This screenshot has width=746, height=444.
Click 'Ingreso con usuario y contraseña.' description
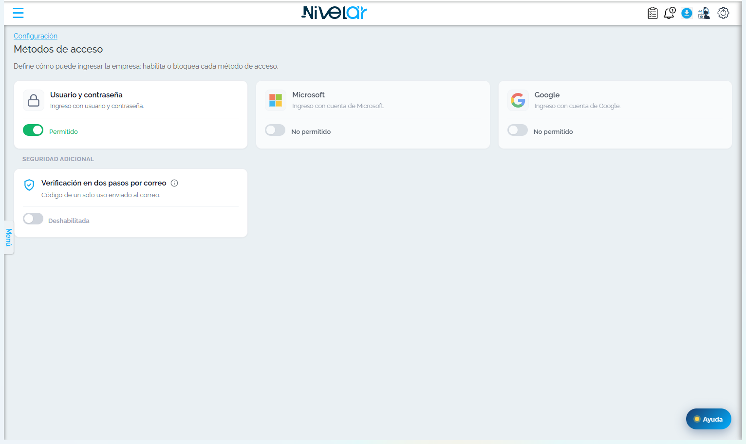[97, 106]
